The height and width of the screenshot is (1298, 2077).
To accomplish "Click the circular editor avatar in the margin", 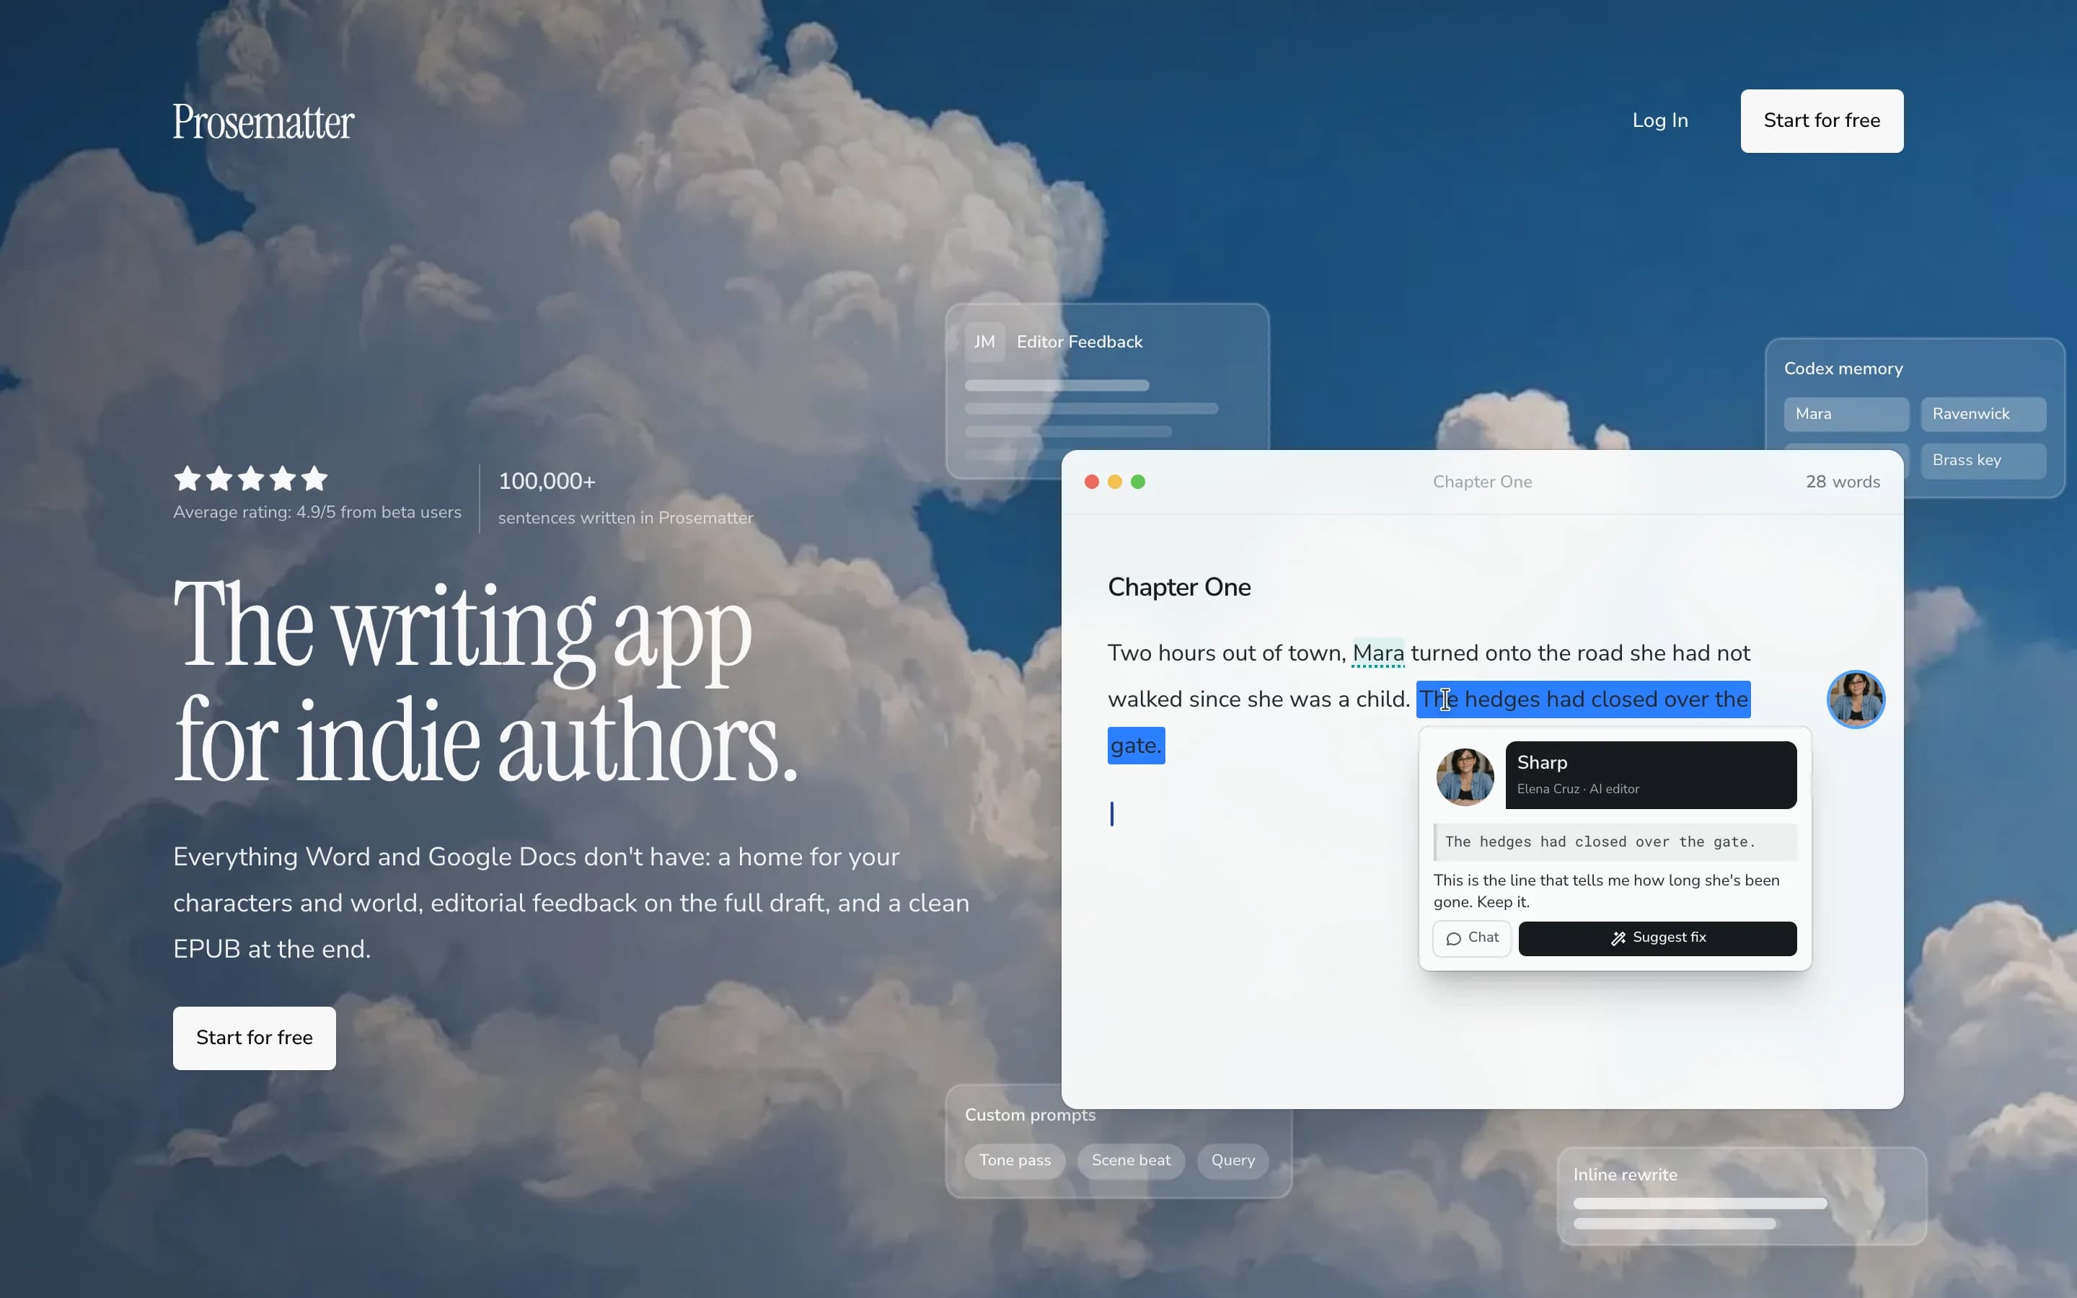I will coord(1856,699).
